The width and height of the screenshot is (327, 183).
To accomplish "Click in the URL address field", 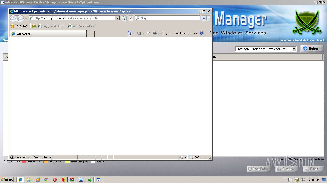I will click(x=74, y=18).
